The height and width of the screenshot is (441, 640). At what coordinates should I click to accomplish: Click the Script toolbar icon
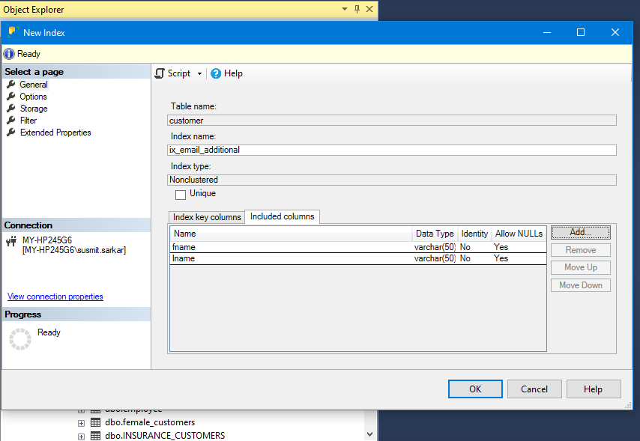[160, 73]
